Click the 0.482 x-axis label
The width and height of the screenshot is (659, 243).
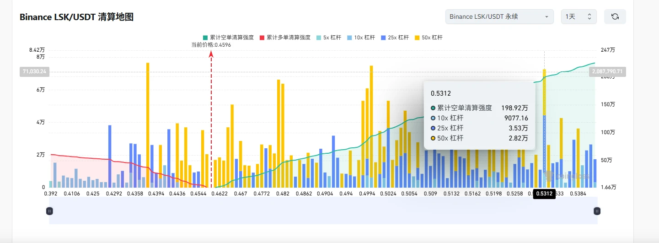point(283,194)
